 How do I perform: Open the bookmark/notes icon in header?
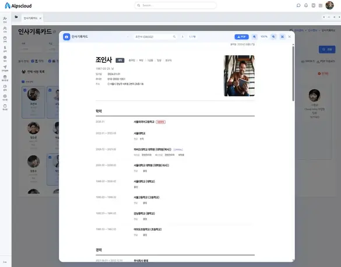click(x=314, y=5)
